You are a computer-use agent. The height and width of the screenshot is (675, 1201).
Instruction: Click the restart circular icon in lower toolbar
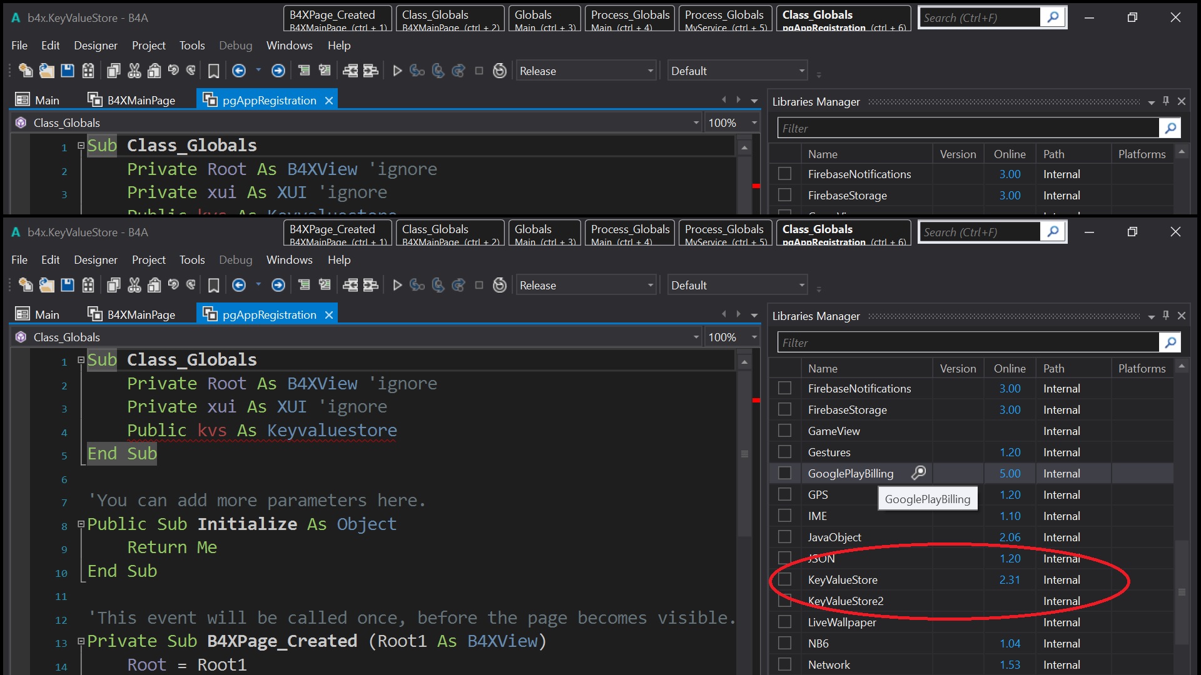tap(499, 286)
